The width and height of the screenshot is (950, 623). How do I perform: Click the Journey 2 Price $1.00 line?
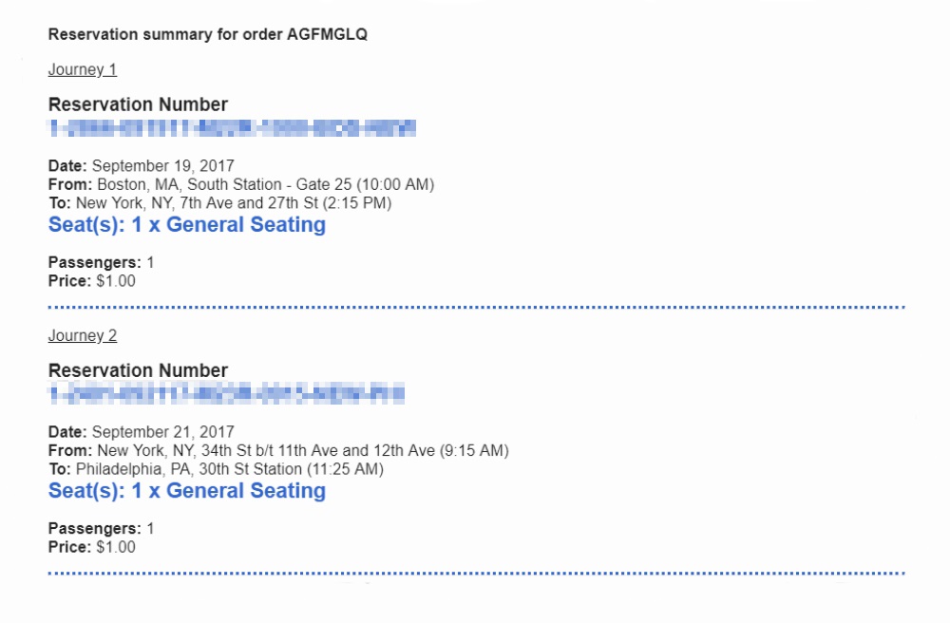coord(92,547)
